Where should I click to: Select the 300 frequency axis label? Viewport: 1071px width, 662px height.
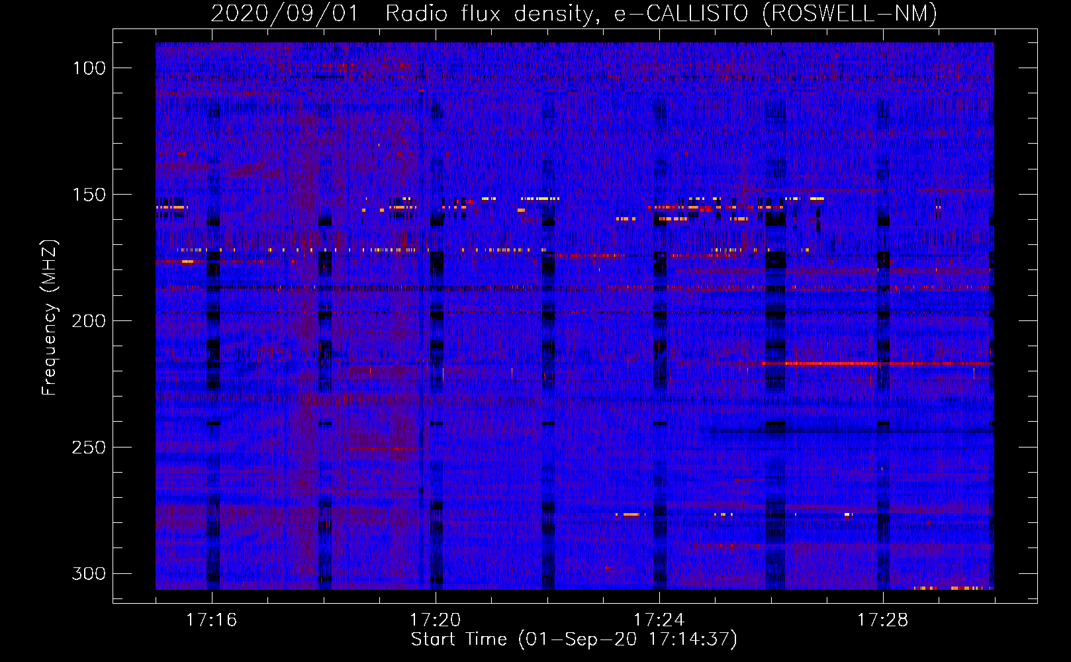pos(89,573)
